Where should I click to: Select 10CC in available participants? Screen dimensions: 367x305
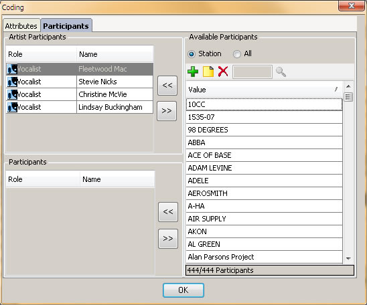[x=265, y=104]
